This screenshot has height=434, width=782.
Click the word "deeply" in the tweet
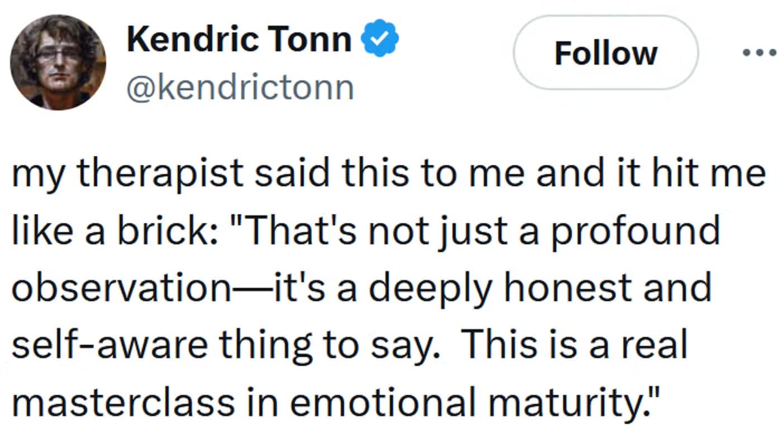(x=440, y=287)
